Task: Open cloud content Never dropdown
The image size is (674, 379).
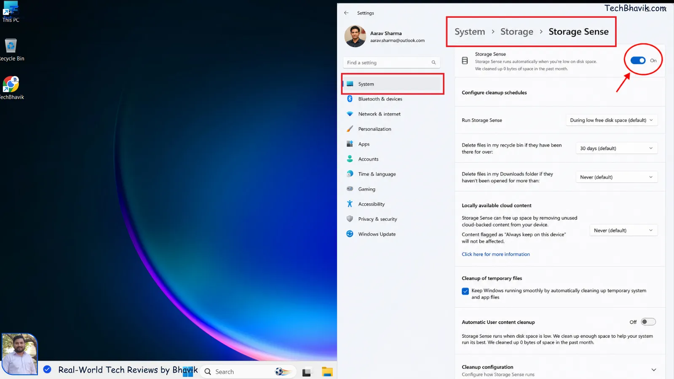Action: pos(623,230)
